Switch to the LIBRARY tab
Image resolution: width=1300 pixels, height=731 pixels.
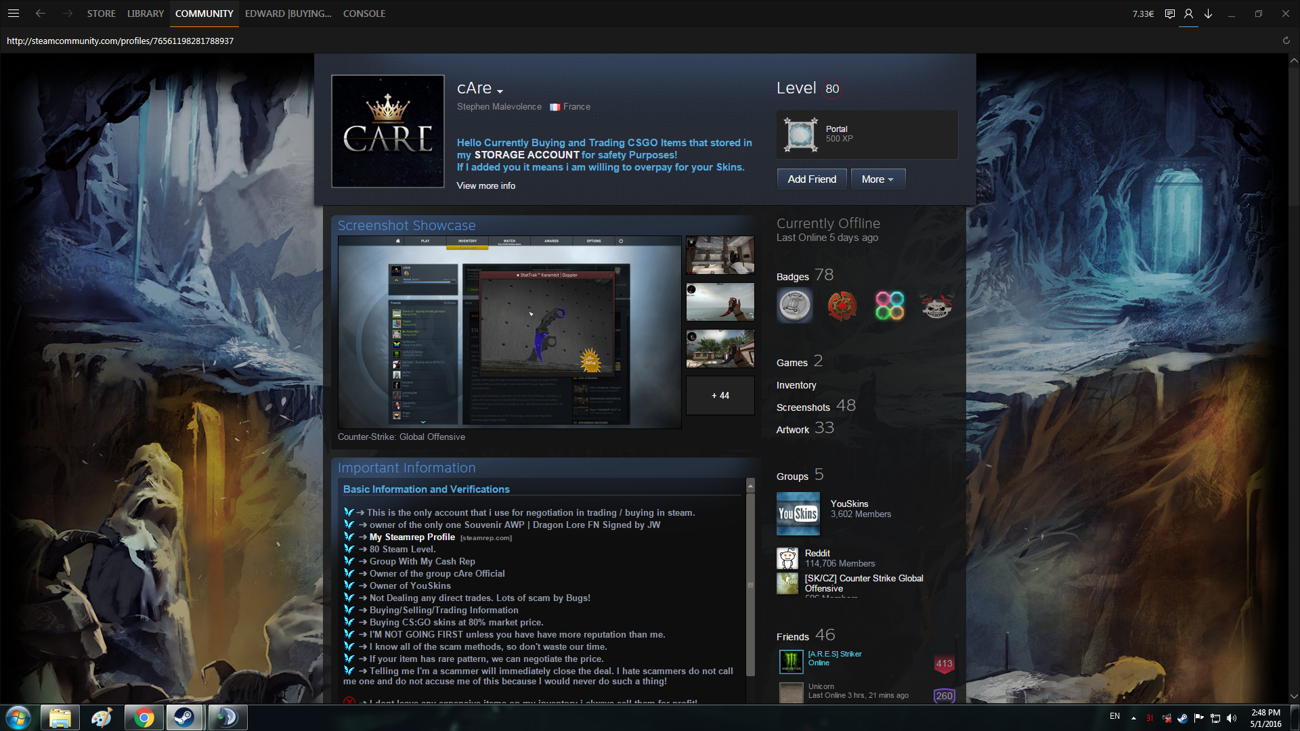pos(146,14)
